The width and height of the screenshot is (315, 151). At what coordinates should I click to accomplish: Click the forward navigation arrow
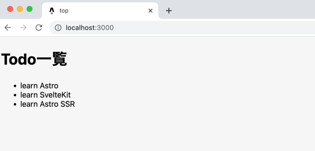click(23, 28)
